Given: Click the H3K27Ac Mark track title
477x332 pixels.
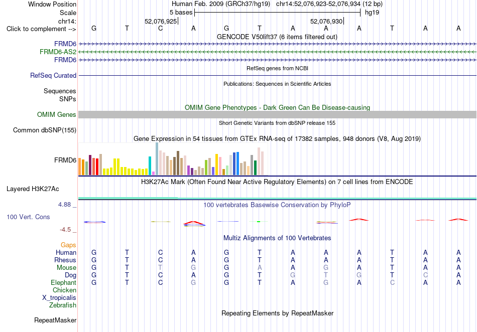Looking at the screenshot, I should [x=277, y=182].
